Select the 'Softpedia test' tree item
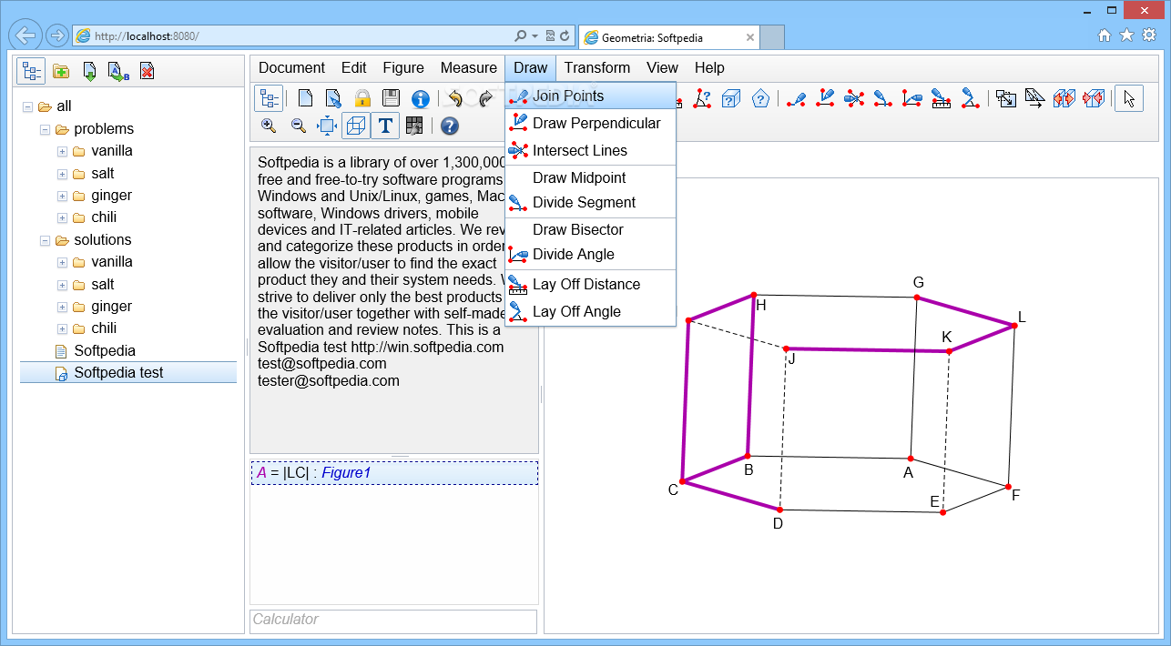Screen dimensions: 1171x646 (x=128, y=372)
